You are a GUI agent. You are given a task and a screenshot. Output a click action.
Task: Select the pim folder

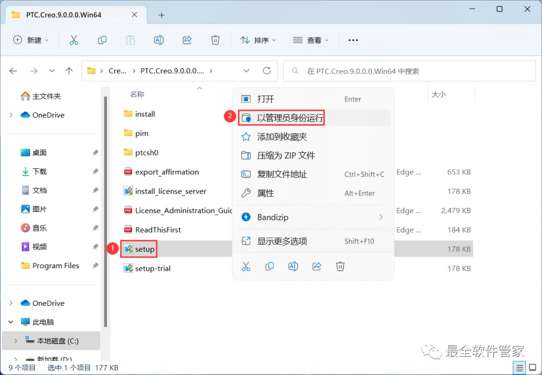[x=136, y=133]
